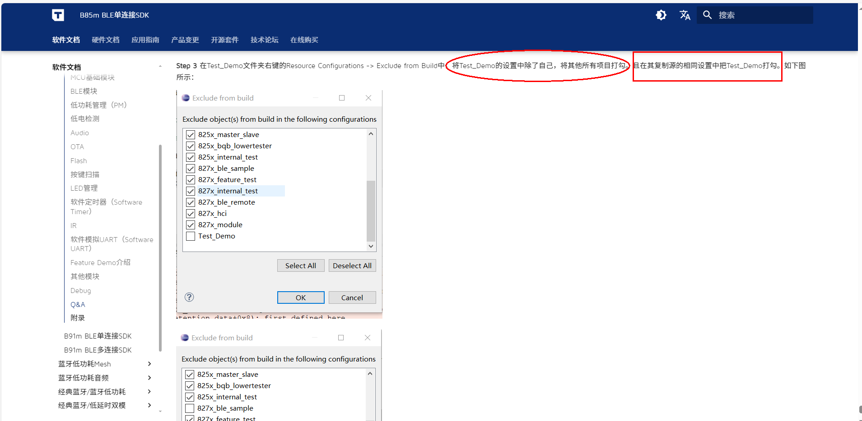Click the search magnifier icon
The image size is (862, 421).
pyautogui.click(x=708, y=15)
